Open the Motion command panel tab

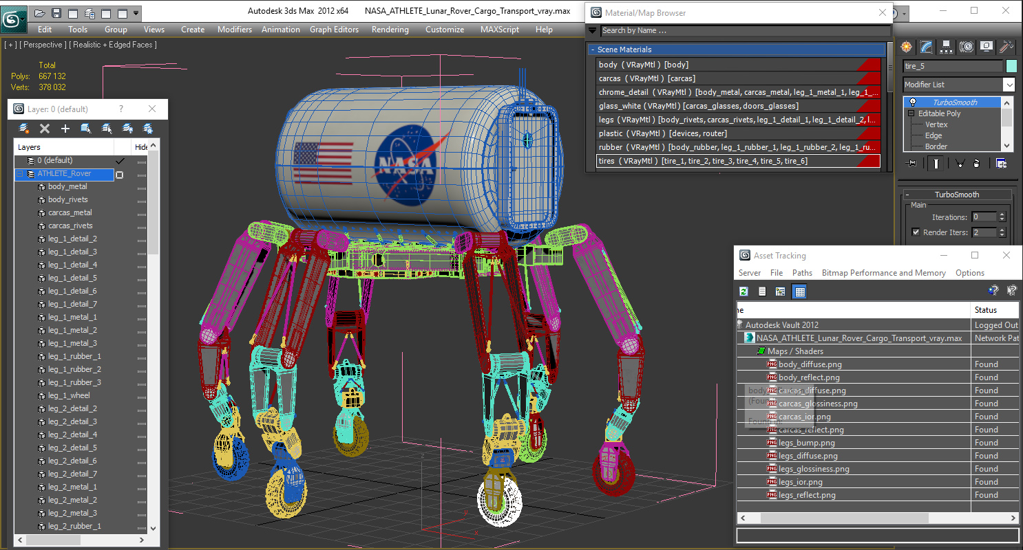pos(967,47)
